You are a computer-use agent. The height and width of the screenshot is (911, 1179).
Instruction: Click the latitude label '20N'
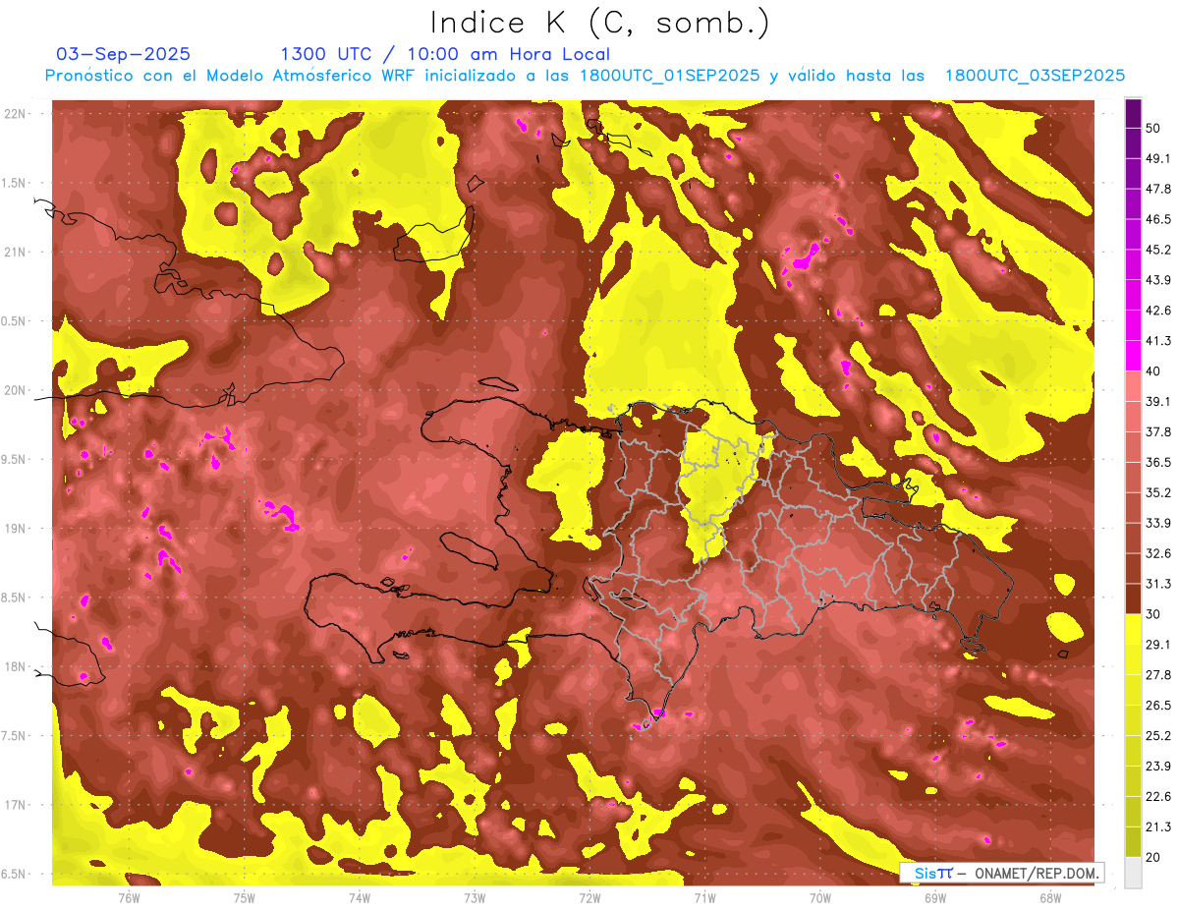pyautogui.click(x=17, y=390)
